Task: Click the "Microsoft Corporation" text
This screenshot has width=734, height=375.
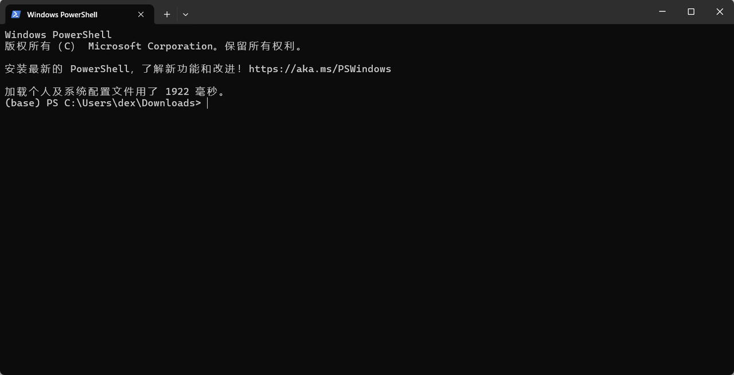Action: [150, 46]
